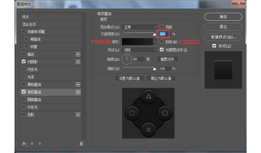Move effect down with arrow icon
This screenshot has width=261, height=153.
tap(40, 144)
